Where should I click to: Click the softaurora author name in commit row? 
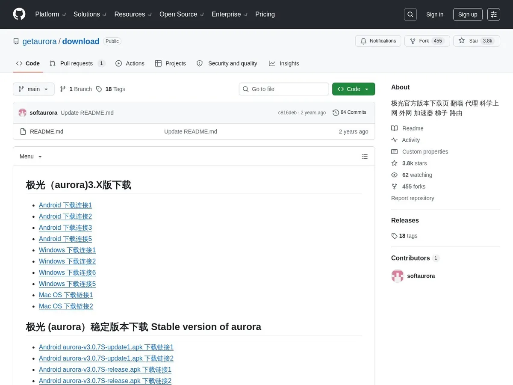44,113
